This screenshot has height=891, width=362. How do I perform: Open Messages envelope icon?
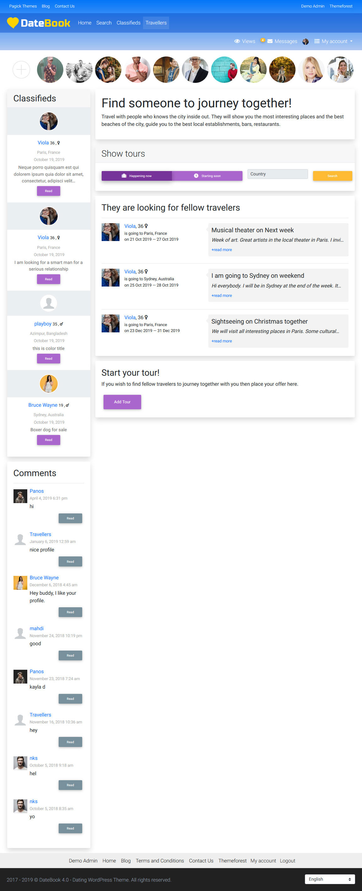(270, 41)
